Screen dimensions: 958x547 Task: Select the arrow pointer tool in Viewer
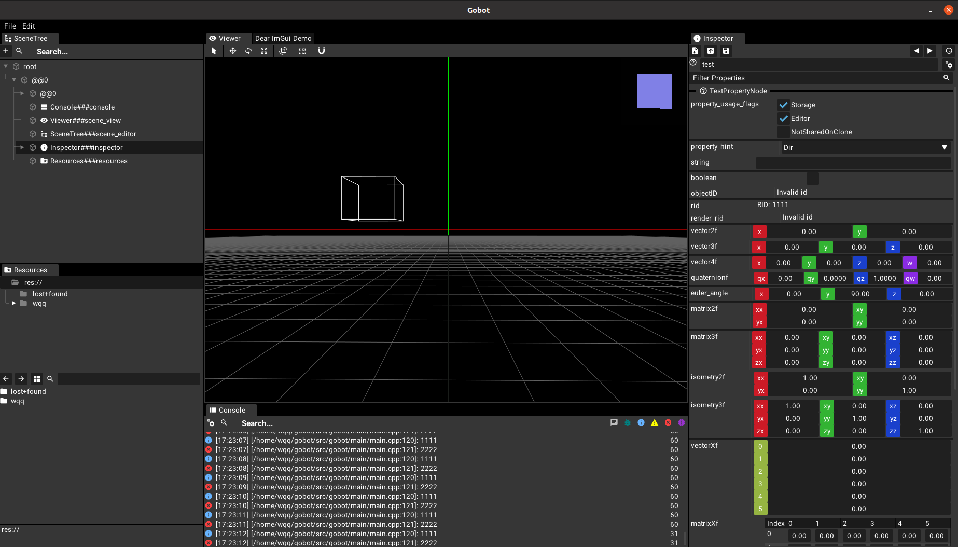214,51
